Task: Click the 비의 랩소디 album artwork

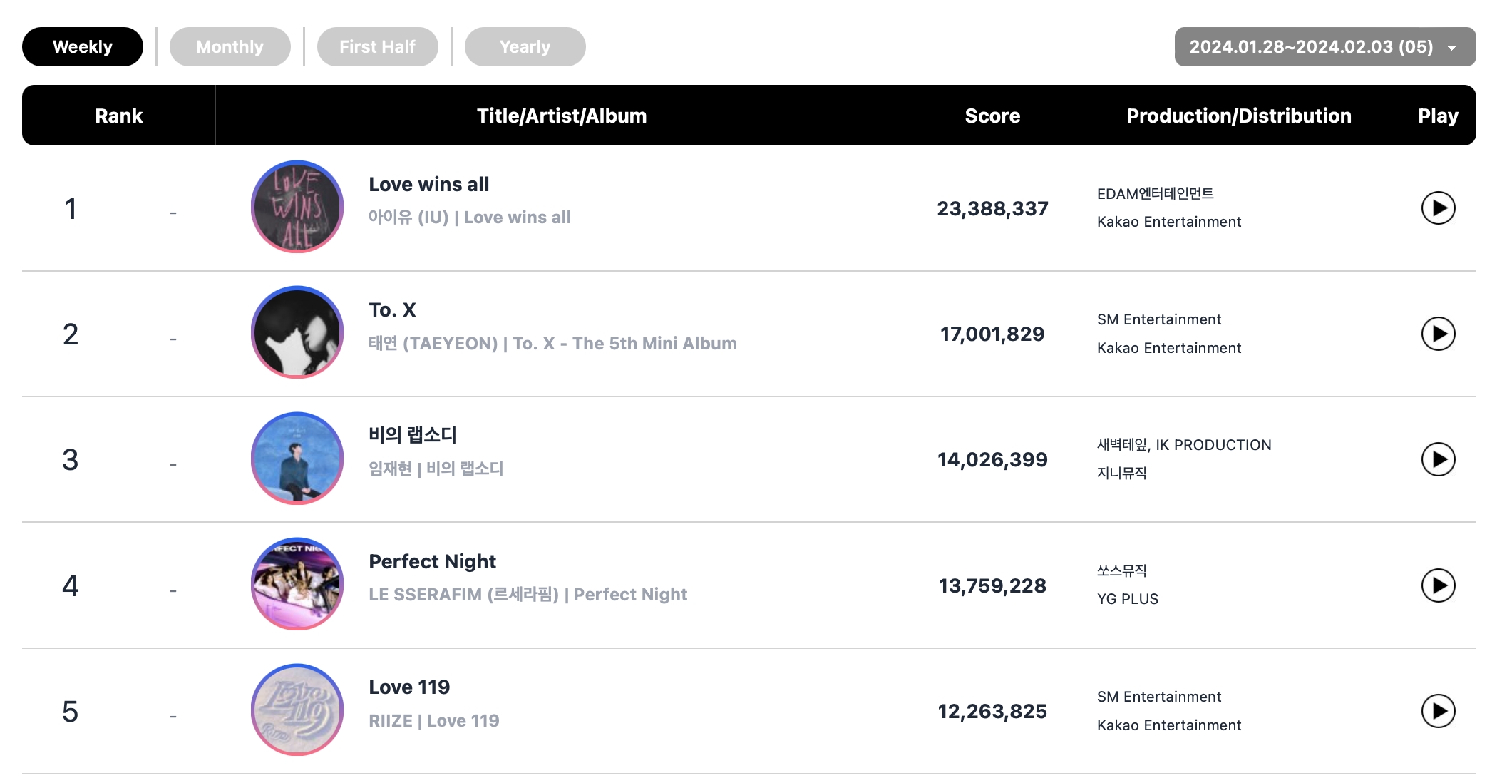Action: (x=297, y=459)
